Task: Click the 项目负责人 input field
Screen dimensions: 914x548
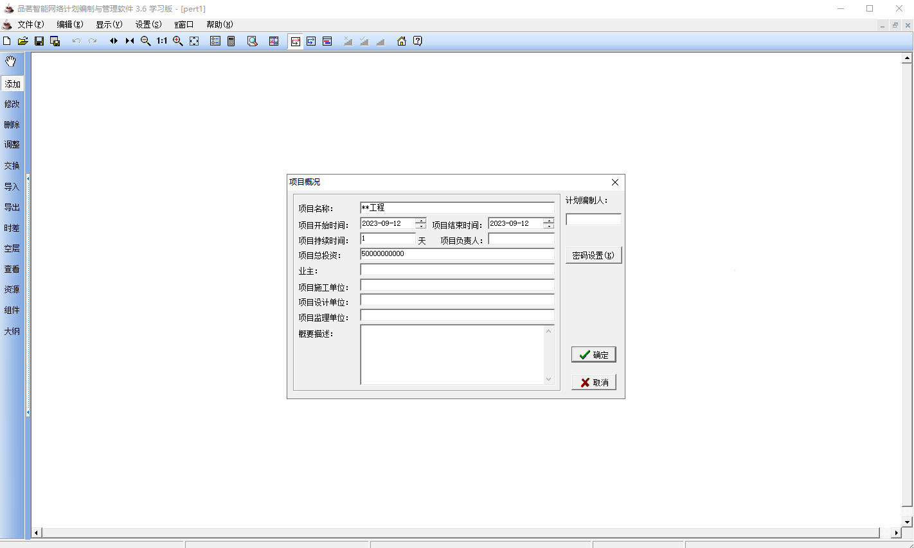Action: [521, 239]
